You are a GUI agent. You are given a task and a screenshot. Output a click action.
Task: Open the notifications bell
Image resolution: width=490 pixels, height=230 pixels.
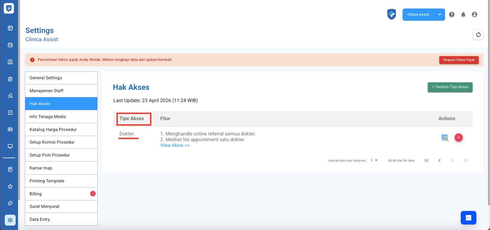(x=463, y=15)
